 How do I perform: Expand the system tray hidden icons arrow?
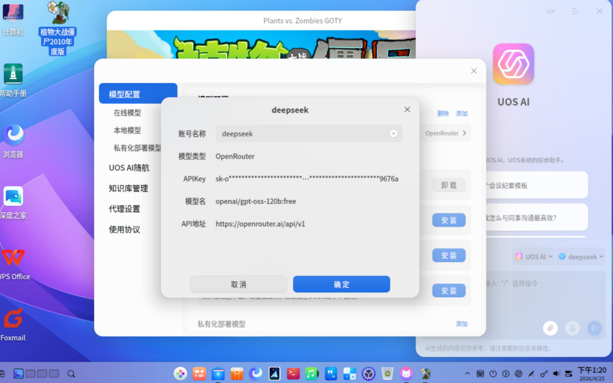pos(468,373)
